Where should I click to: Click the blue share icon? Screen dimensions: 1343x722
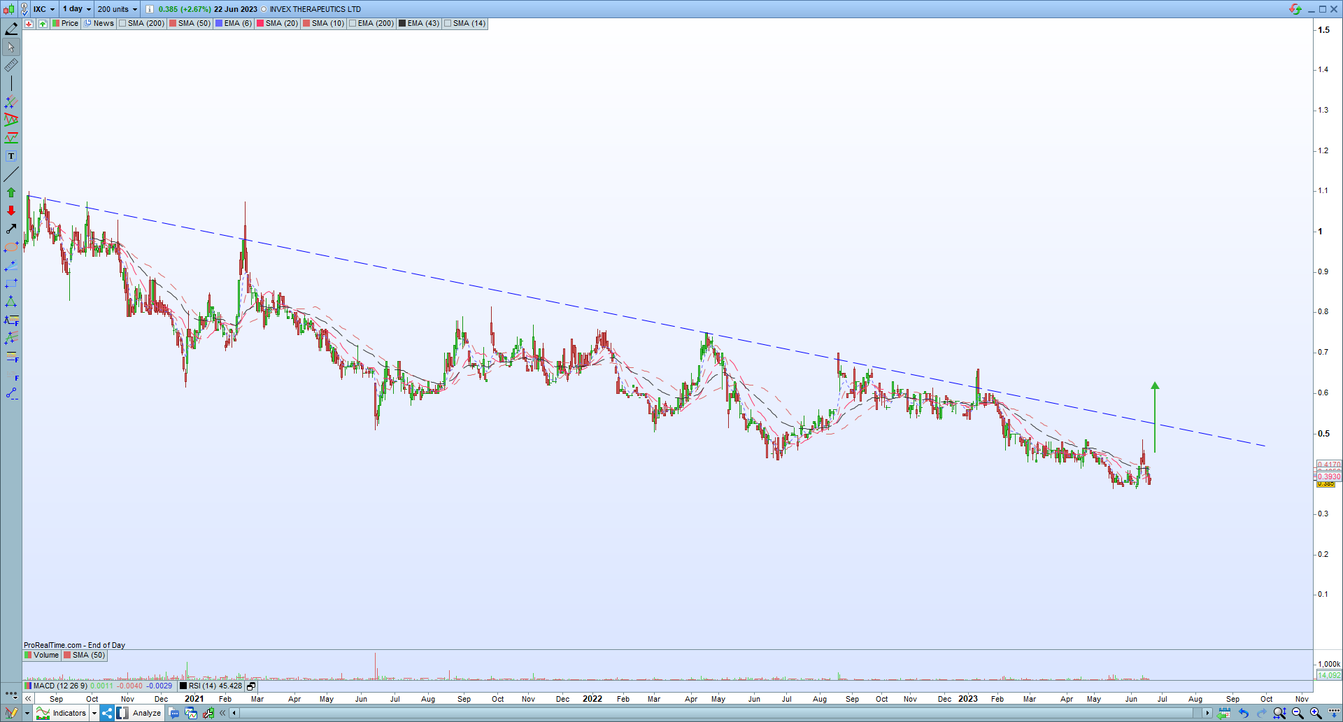(x=107, y=713)
